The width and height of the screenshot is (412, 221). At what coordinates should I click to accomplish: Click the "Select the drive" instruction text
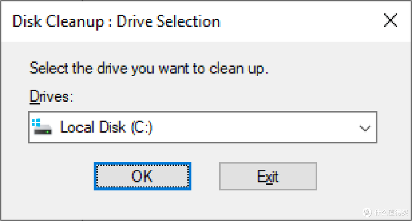[148, 69]
